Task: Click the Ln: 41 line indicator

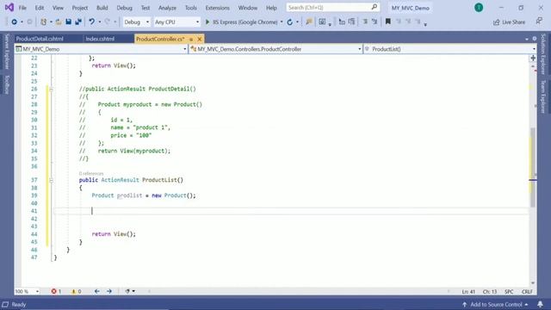Action: [468, 292]
